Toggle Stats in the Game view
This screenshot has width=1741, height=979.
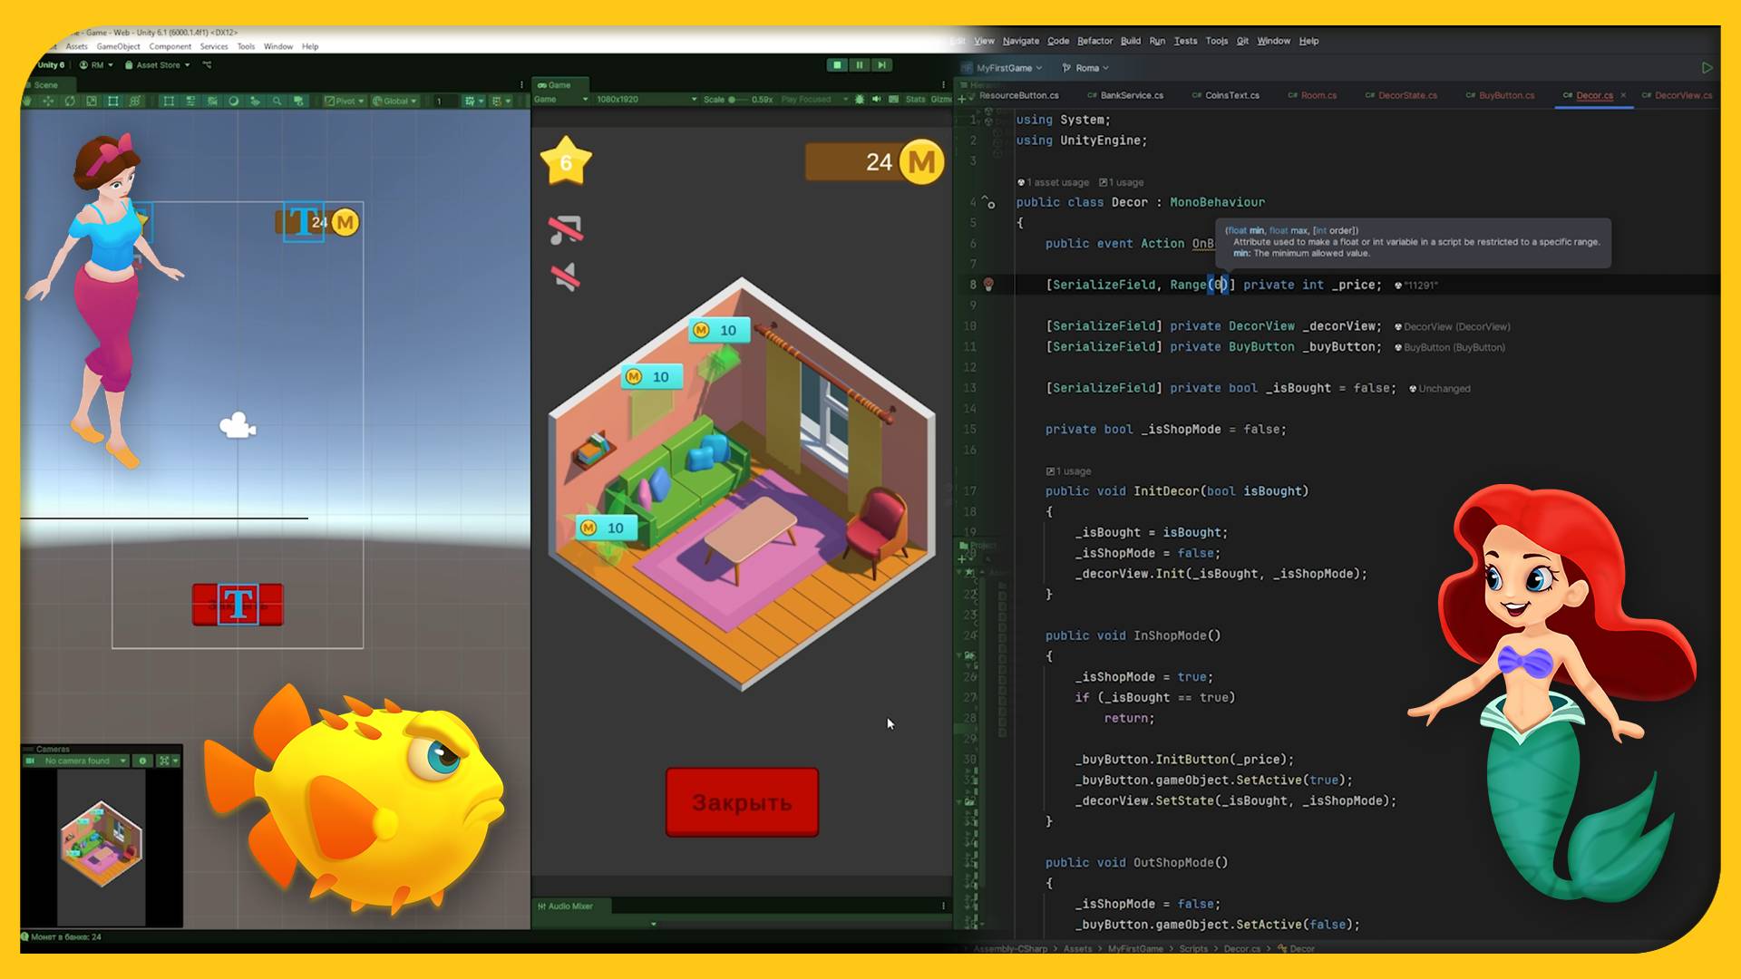pyautogui.click(x=915, y=99)
